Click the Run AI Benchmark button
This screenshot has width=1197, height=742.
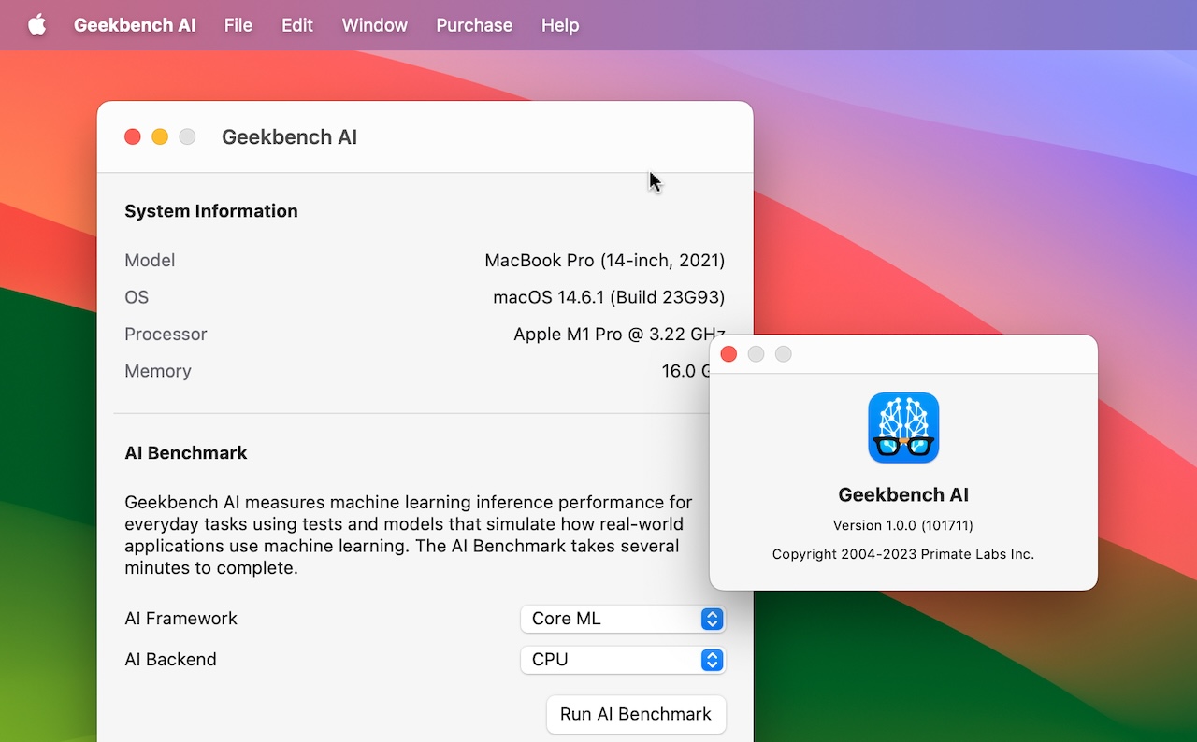[x=636, y=714]
